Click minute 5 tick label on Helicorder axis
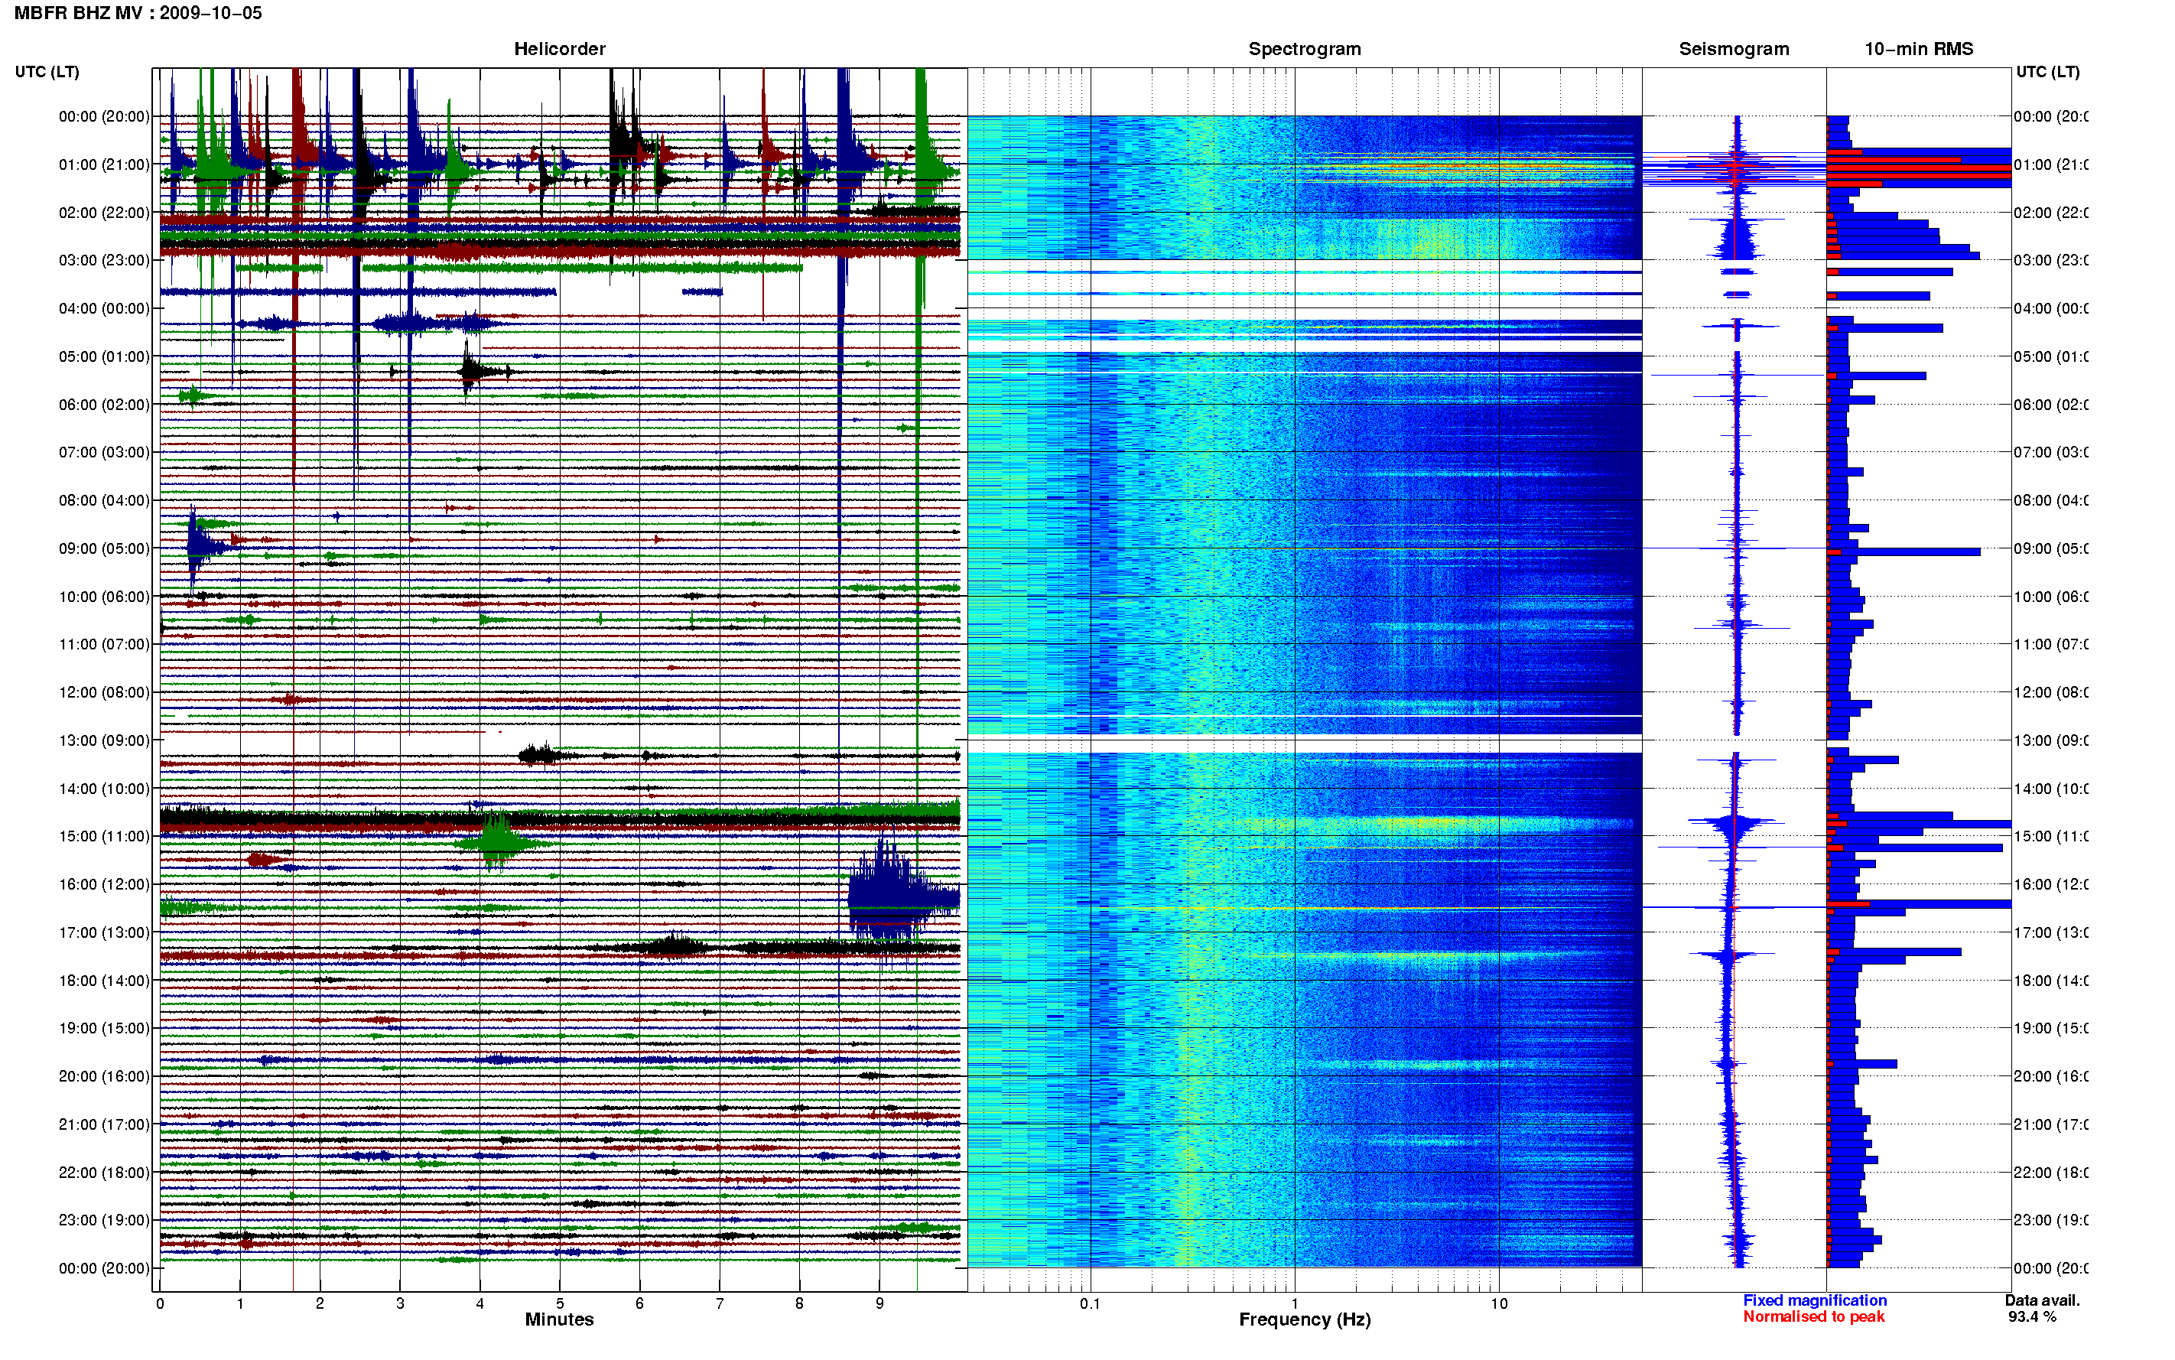The image size is (2175, 1360). [x=559, y=1303]
